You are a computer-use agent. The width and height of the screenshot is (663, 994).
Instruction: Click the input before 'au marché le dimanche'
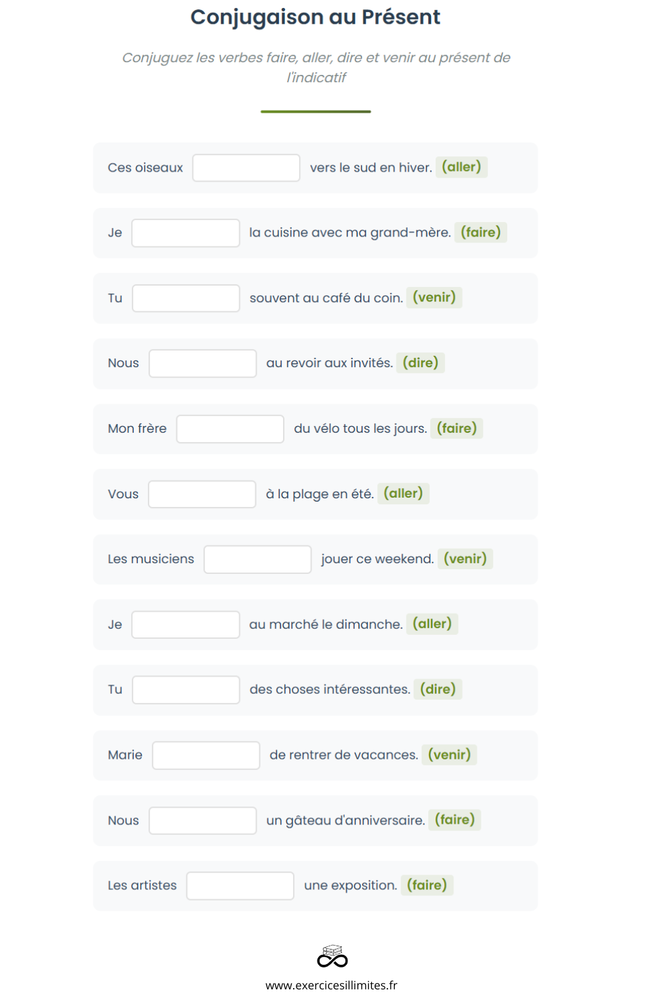tap(186, 625)
